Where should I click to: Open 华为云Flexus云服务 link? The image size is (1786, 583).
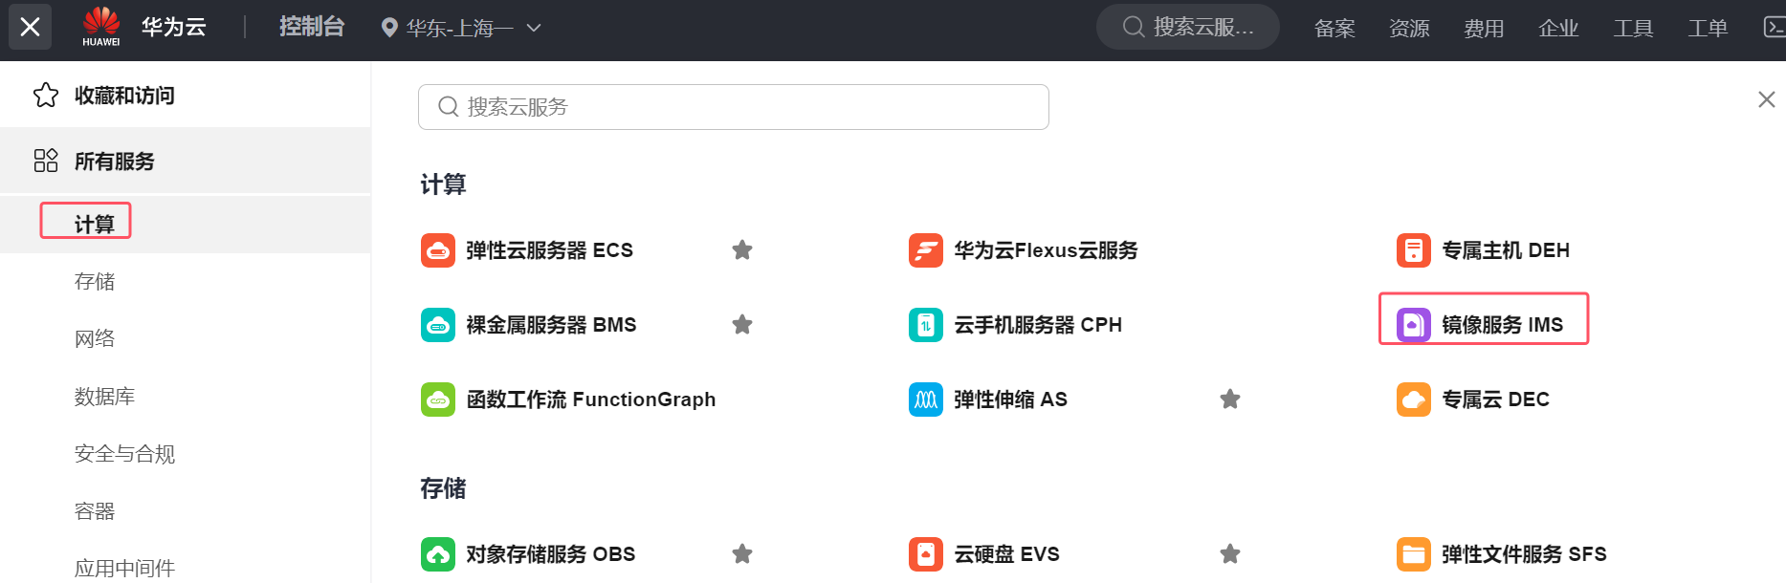pyautogui.click(x=1046, y=250)
